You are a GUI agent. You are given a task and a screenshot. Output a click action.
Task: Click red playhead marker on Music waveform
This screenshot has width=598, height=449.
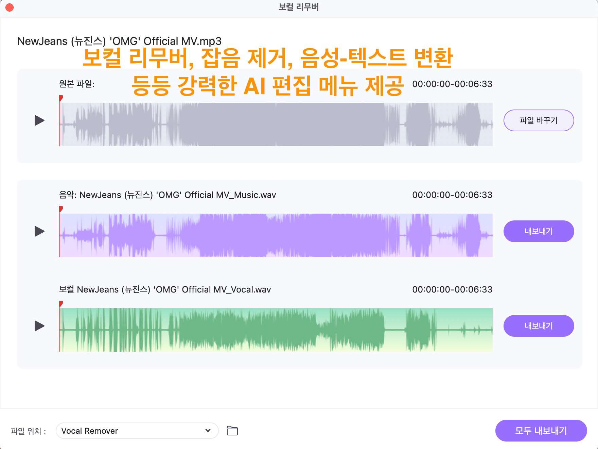click(61, 209)
